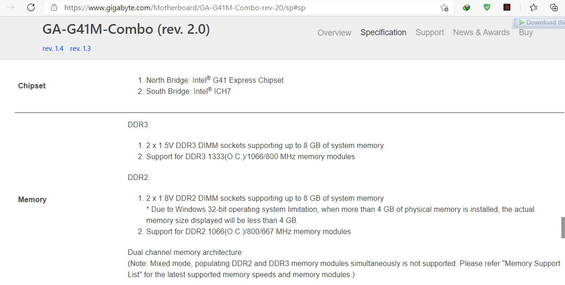The image size is (565, 285).
Task: Click the forward navigation arrow
Action: pos(11,7)
